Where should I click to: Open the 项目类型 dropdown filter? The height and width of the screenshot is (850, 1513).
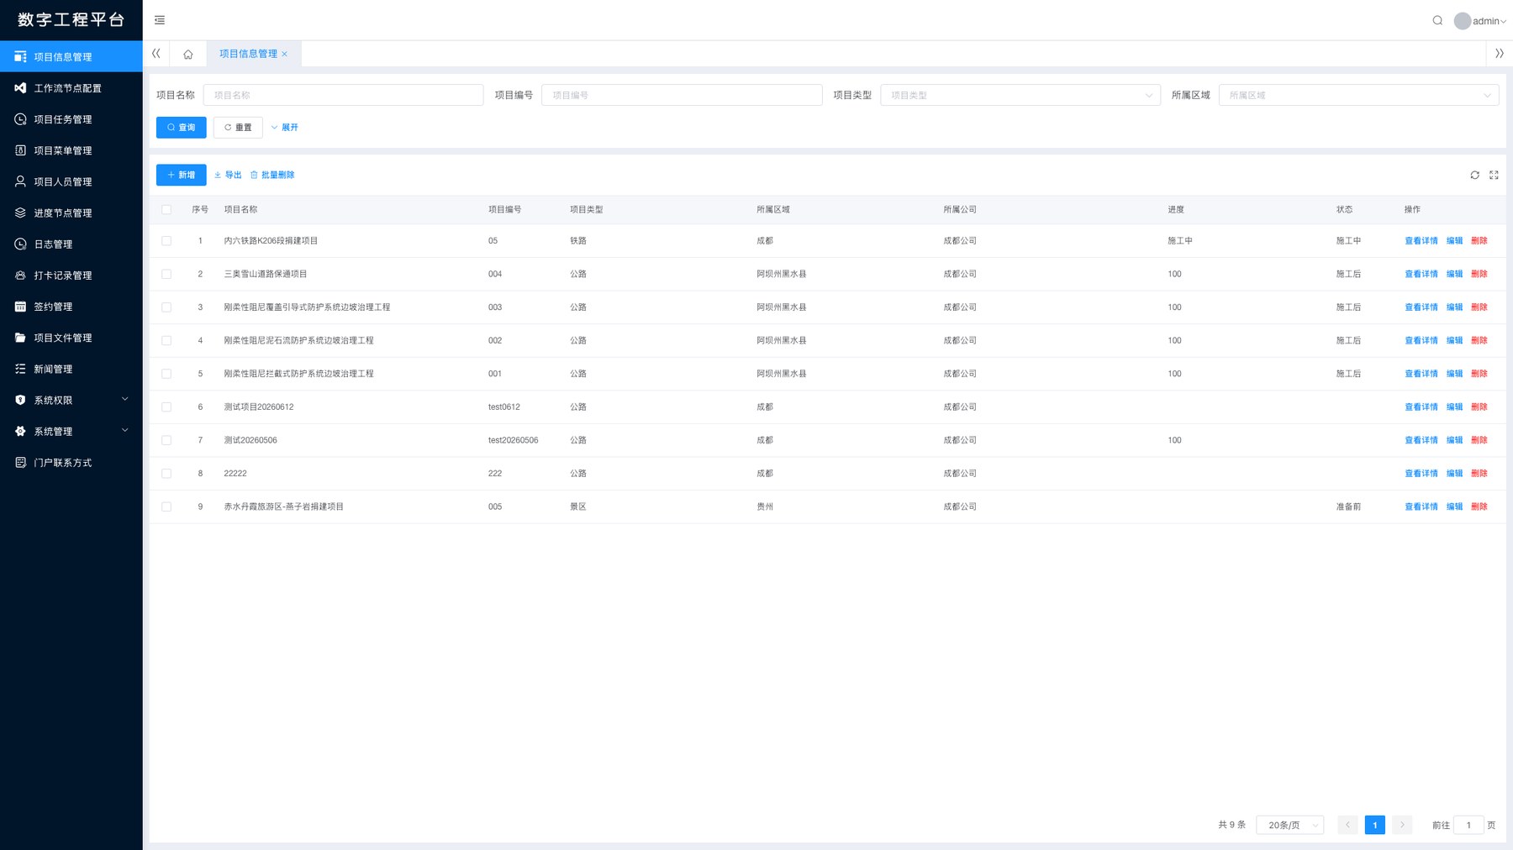pos(1020,95)
